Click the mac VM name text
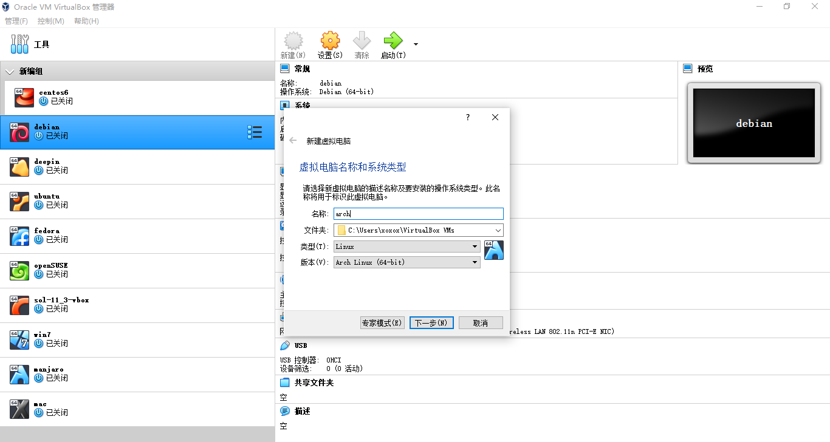This screenshot has width=830, height=442. (40, 404)
